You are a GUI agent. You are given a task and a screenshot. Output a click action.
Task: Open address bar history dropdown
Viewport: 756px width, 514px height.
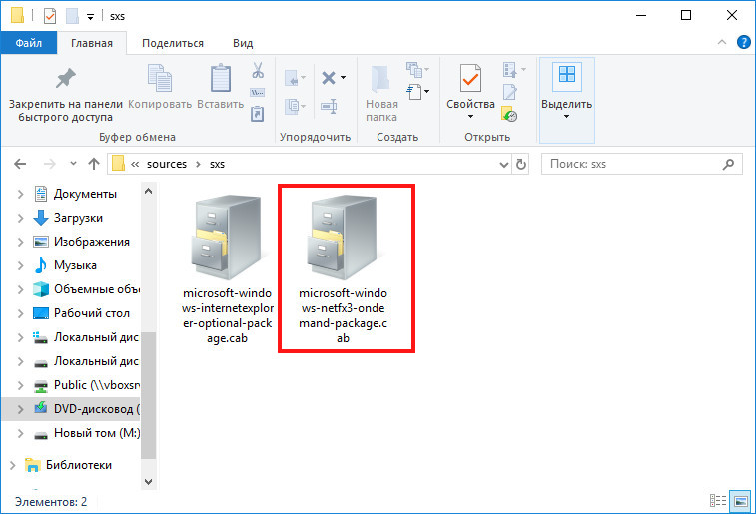pos(504,165)
